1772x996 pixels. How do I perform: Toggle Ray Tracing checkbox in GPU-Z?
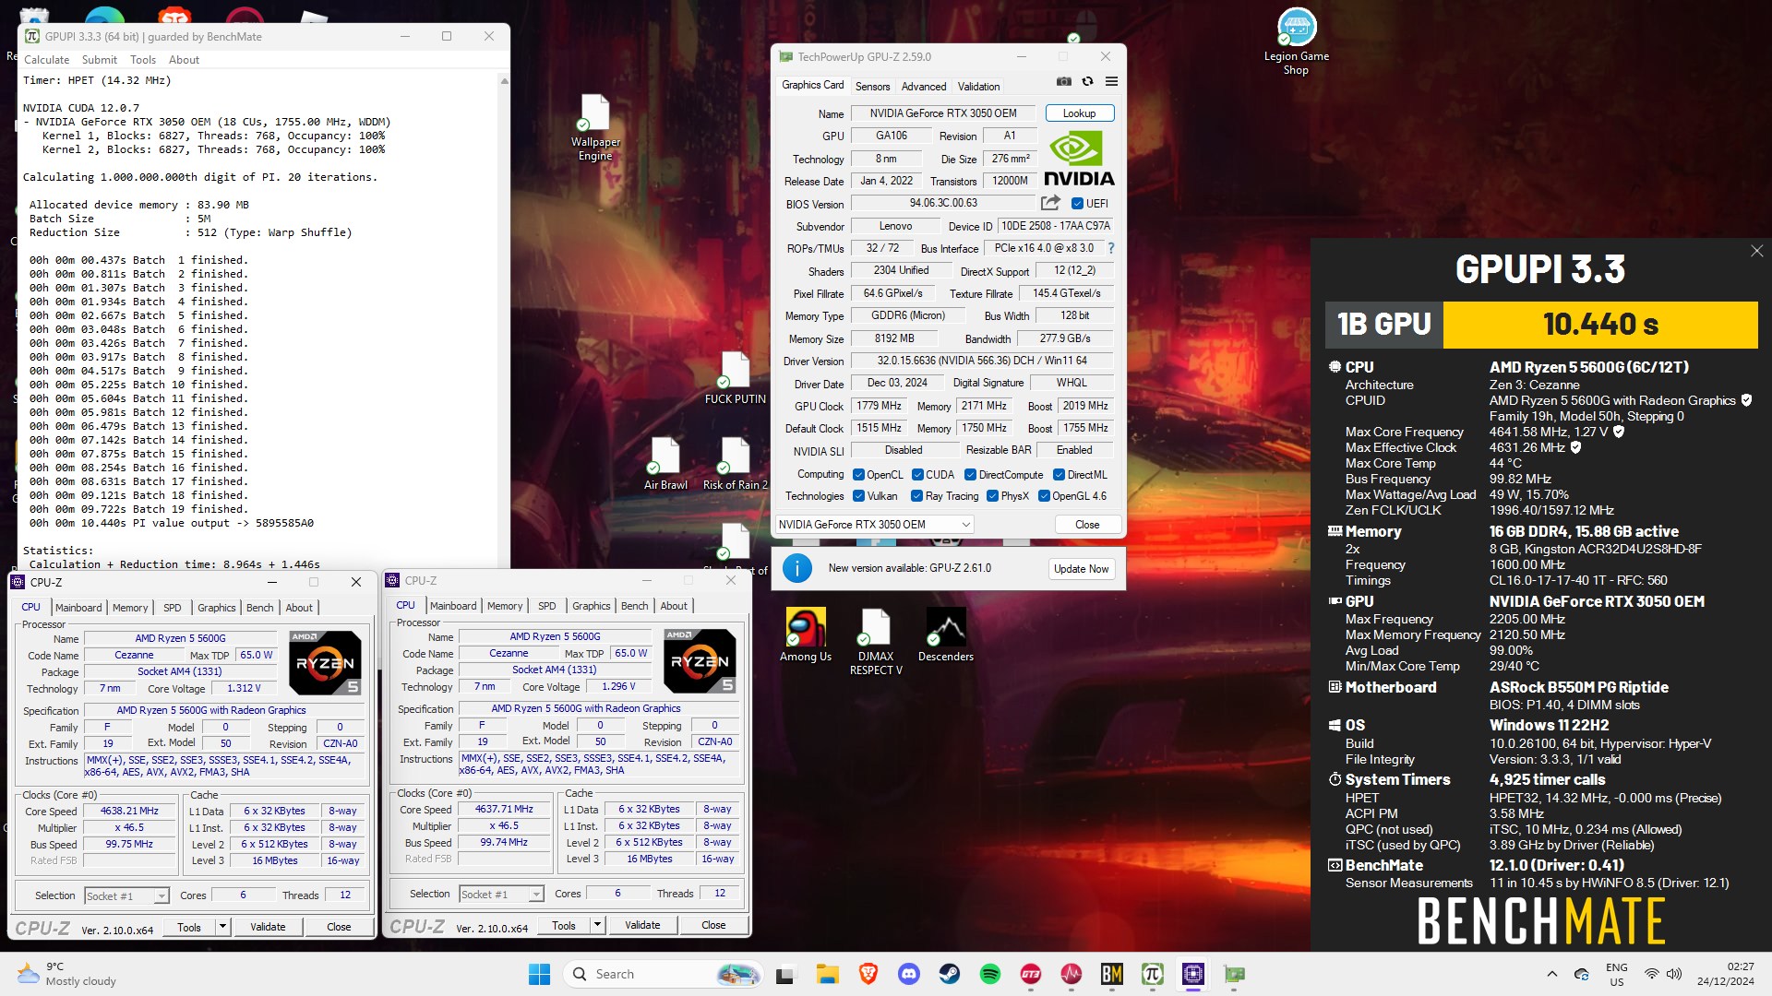coord(916,496)
